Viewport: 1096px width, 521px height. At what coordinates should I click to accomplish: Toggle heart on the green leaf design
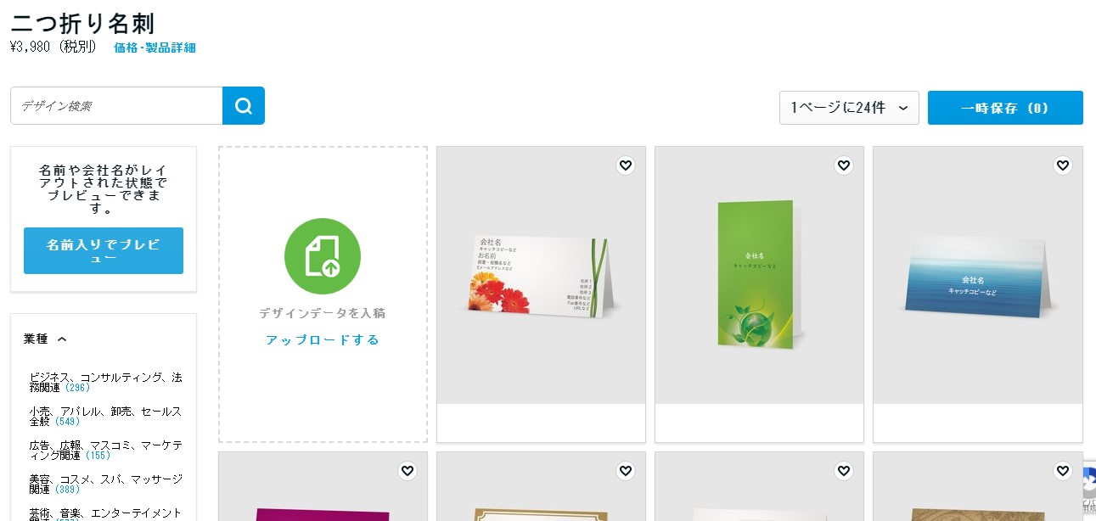click(844, 165)
